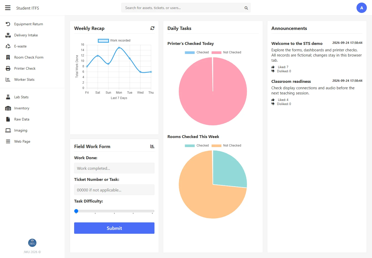Open the hamburger navigation menu
Screen dimensions: 372x258
[x=8, y=8]
